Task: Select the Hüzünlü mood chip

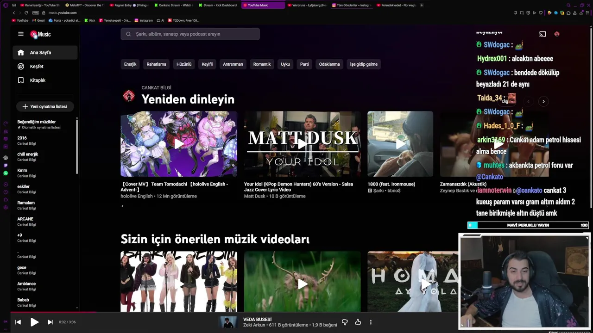Action: tap(184, 64)
